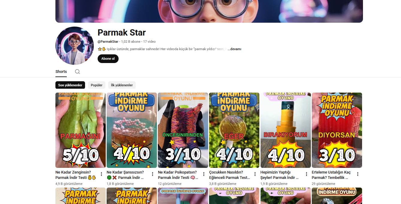Select the İlk yüklenenler filter chip
This screenshot has width=401, height=204.
(122, 85)
